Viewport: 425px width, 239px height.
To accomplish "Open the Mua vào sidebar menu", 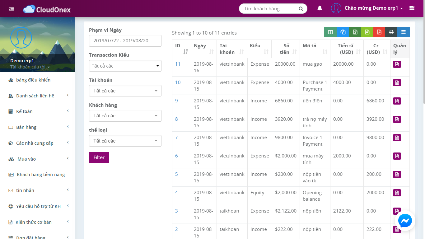I will click(38, 159).
